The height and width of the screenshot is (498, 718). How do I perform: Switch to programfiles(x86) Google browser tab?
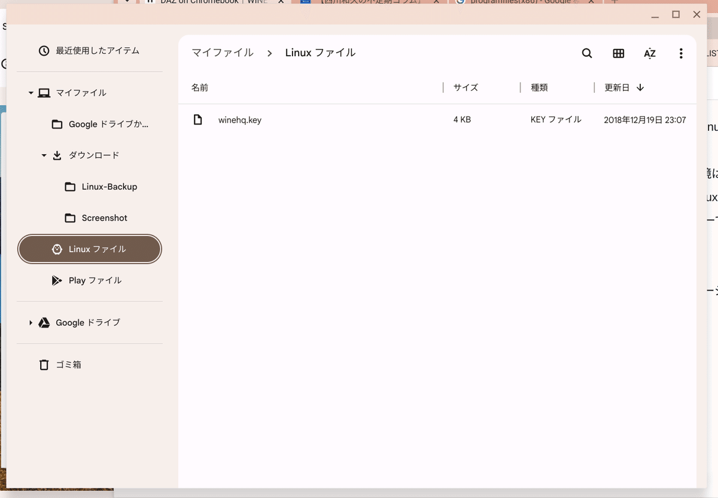click(525, 2)
